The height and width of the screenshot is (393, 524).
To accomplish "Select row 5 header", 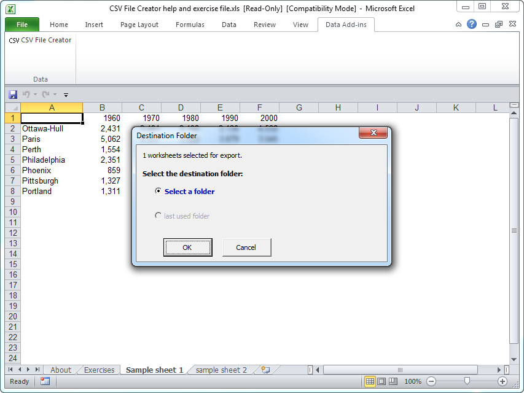I will pos(13,160).
